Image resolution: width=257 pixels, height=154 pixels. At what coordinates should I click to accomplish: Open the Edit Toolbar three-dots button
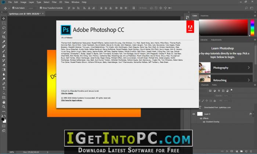pyautogui.click(x=4, y=111)
